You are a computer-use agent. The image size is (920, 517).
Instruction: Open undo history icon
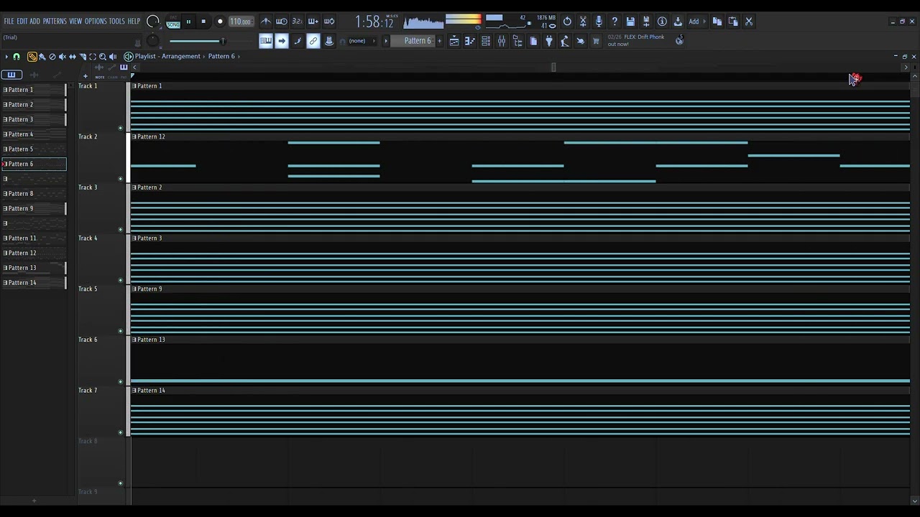pyautogui.click(x=567, y=22)
